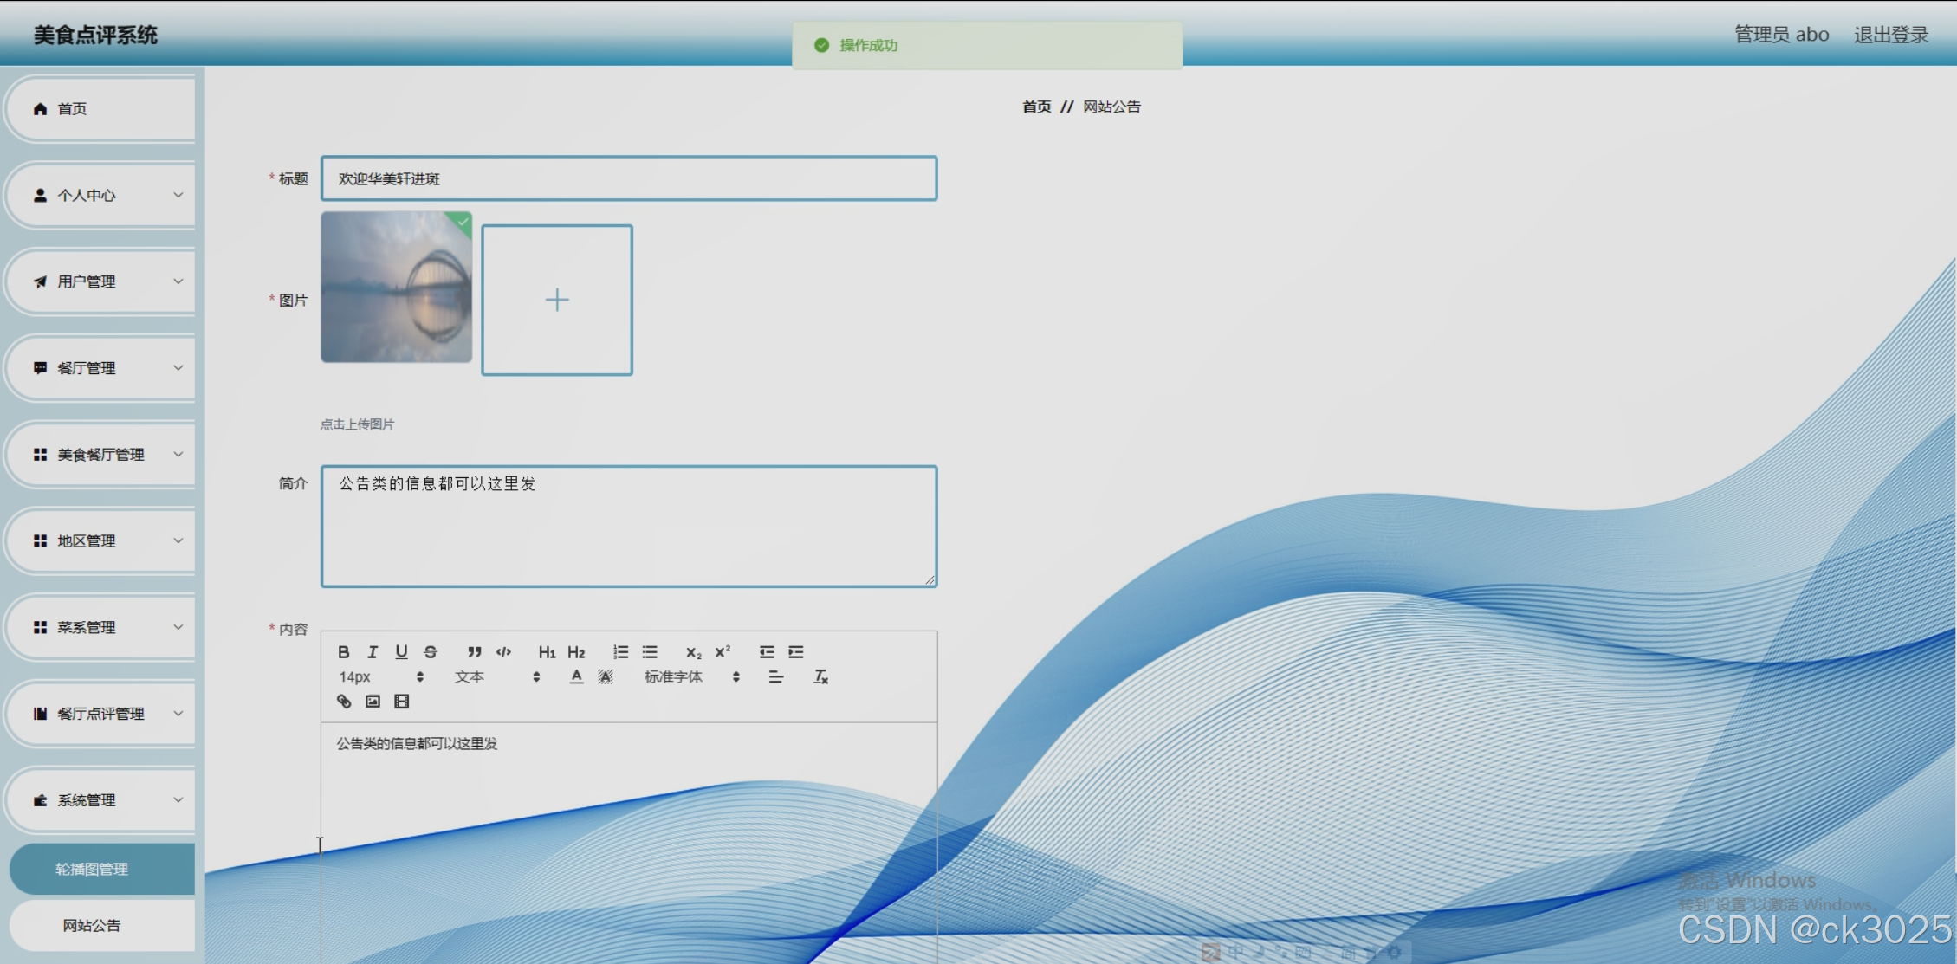Insert an image into content editor
This screenshot has height=964, width=1957.
point(373,702)
